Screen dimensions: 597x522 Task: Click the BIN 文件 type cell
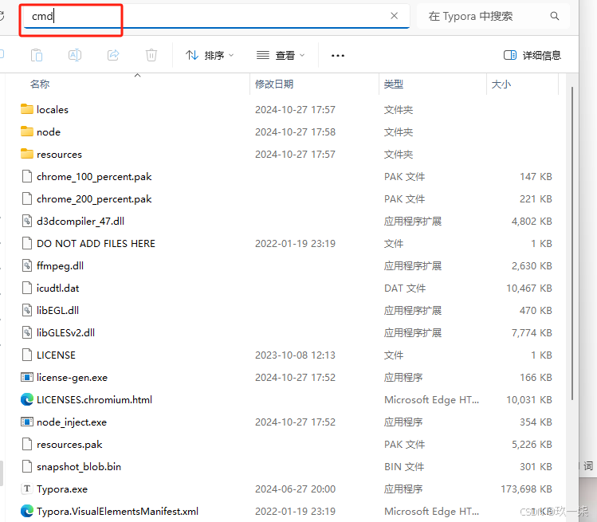point(404,467)
